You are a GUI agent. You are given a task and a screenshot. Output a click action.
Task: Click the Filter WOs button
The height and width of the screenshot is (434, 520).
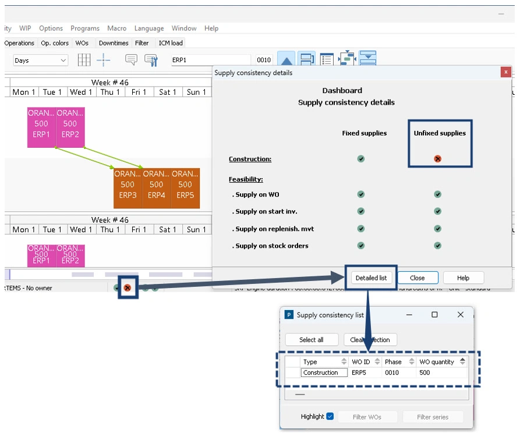click(x=367, y=417)
